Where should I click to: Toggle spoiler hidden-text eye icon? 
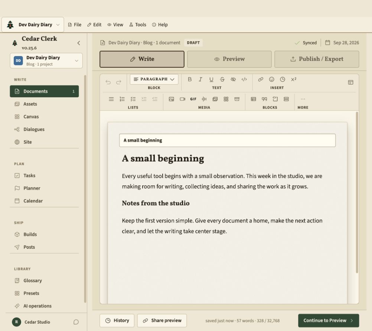point(233,79)
